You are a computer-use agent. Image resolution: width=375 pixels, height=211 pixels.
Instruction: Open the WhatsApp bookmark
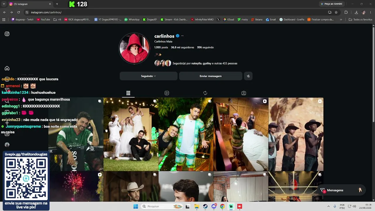pyautogui.click(x=132, y=20)
